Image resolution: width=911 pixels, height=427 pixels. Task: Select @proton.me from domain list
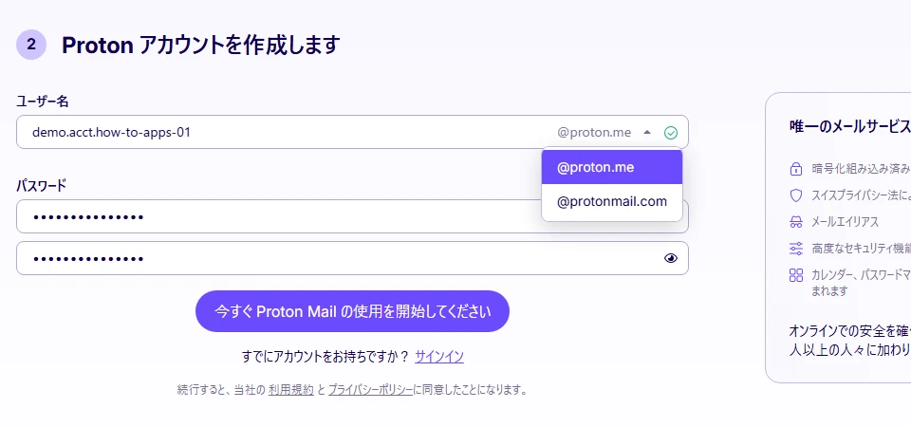[612, 167]
